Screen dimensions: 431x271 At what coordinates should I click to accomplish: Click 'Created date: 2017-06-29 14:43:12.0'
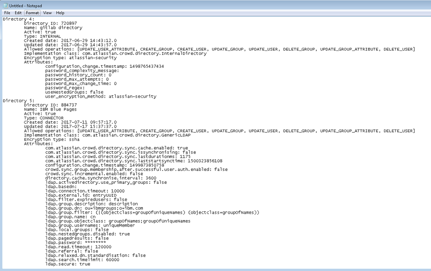click(x=70, y=41)
